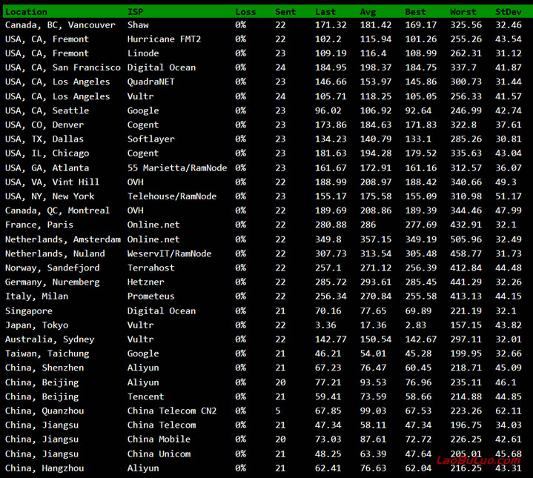The height and width of the screenshot is (478, 533).
Task: Click 'Terrahost' ISP entry
Action: [x=150, y=268]
